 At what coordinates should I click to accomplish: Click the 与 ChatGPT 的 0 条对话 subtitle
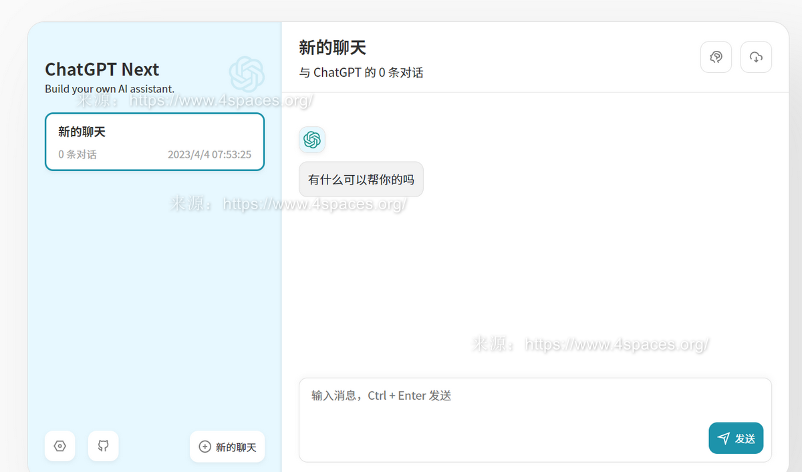(x=361, y=73)
